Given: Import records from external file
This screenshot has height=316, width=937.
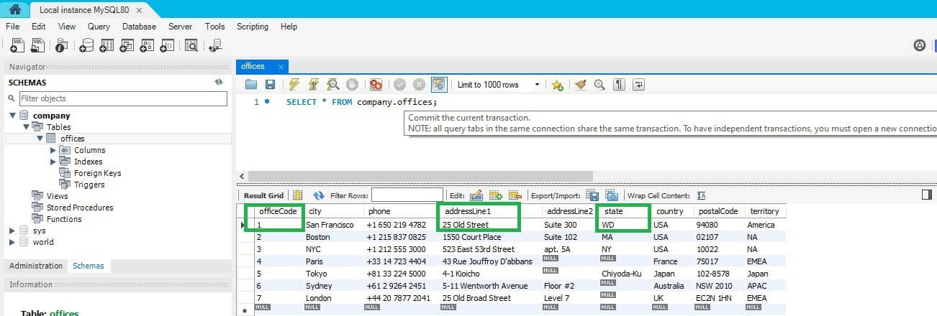Looking at the screenshot, I should pos(612,195).
